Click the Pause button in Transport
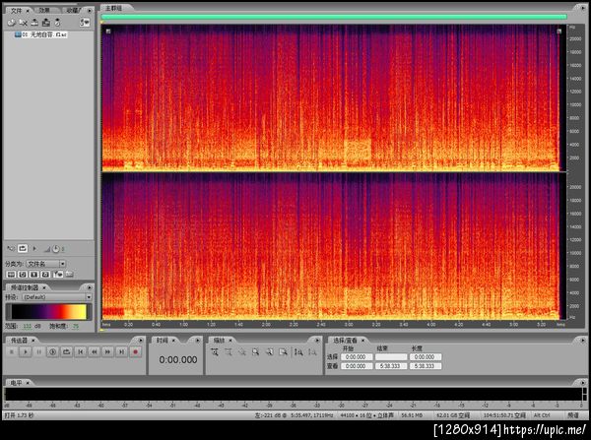The width and height of the screenshot is (591, 440). (x=38, y=351)
